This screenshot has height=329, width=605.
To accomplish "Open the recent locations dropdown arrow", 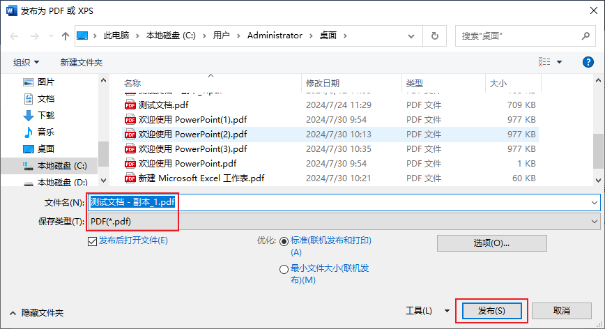I will tap(51, 36).
